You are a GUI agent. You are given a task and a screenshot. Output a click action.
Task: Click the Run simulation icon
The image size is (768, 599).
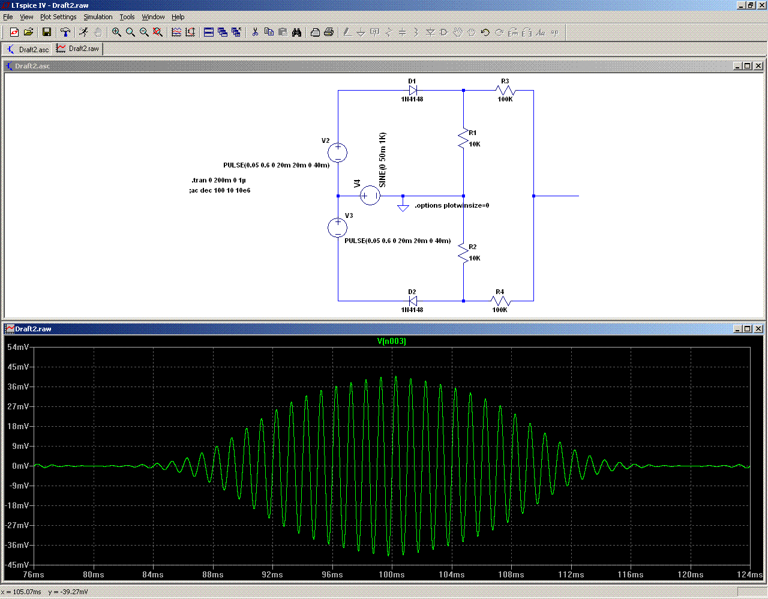tap(83, 32)
